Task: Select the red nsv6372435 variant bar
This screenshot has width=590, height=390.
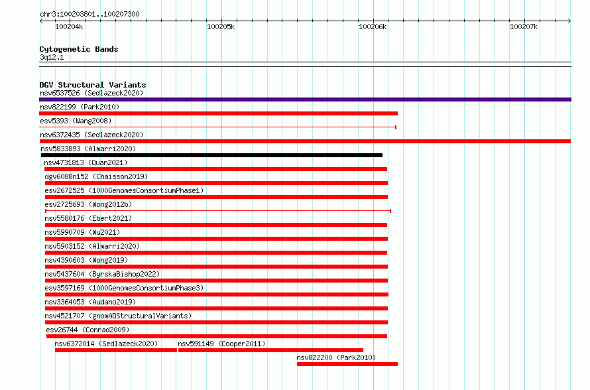Action: 305,141
